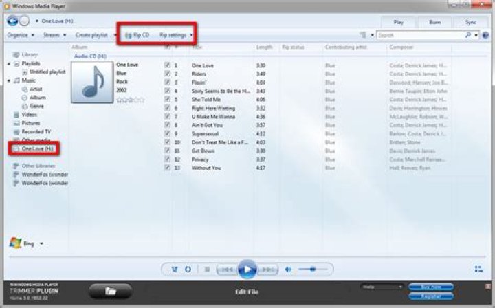Select track Privacy
Viewport: 495px width, 308px height.
[200, 159]
